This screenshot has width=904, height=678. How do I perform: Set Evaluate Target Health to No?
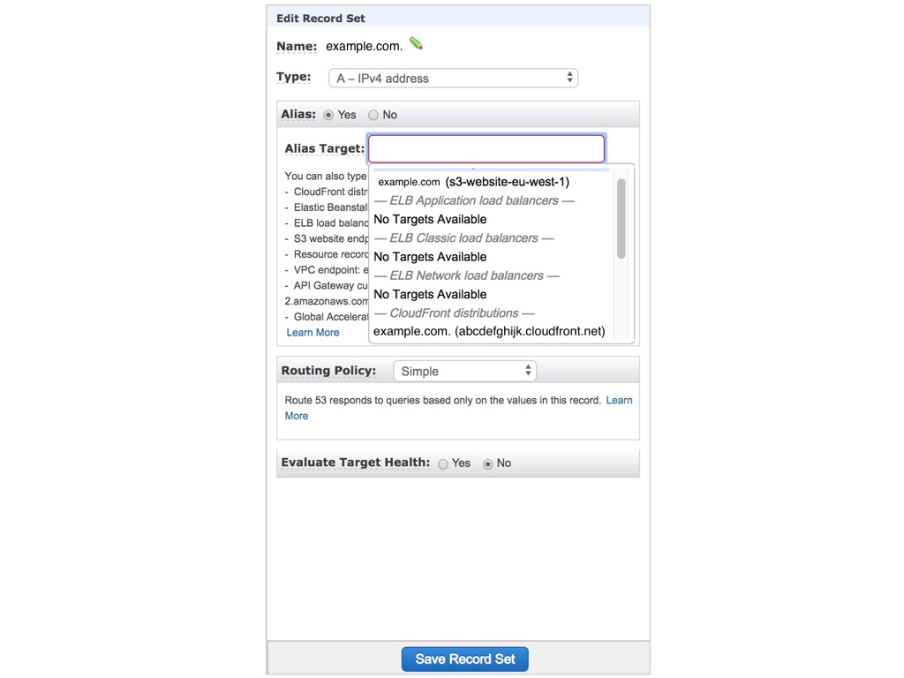[x=487, y=464]
